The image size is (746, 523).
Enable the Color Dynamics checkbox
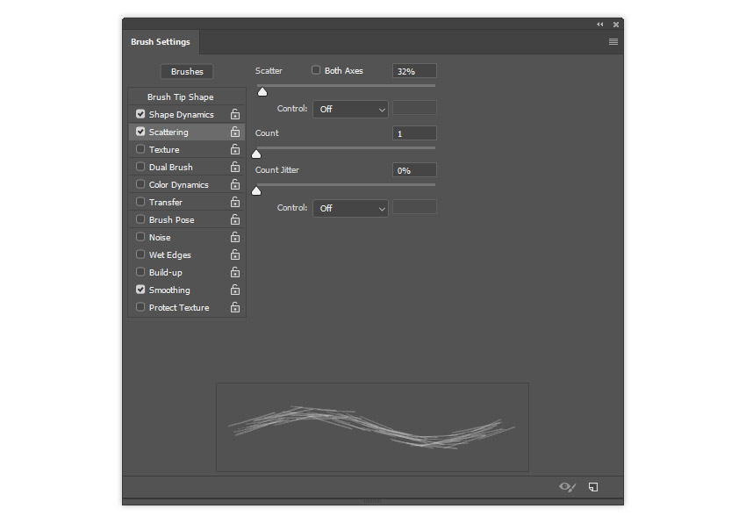140,184
